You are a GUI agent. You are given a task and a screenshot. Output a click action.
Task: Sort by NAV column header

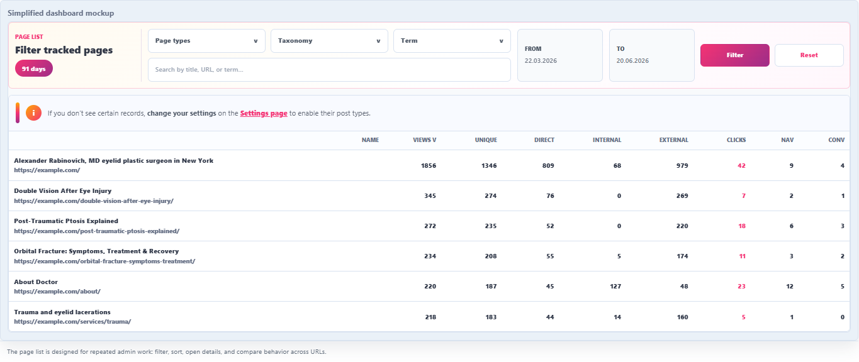[787, 140]
